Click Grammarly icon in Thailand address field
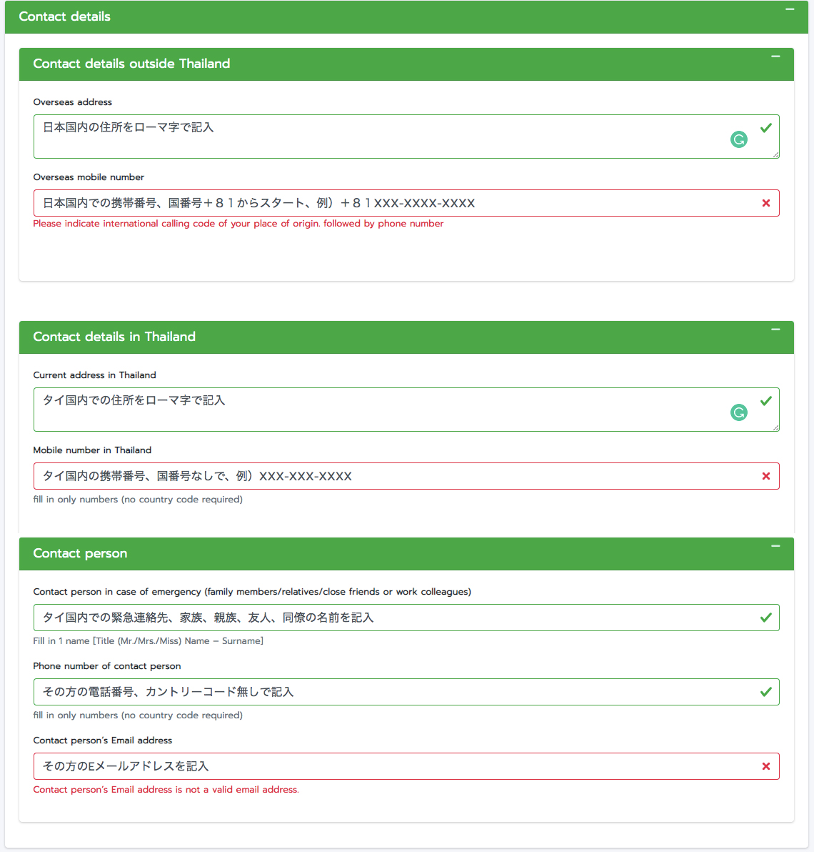This screenshot has width=814, height=852. pyautogui.click(x=739, y=412)
